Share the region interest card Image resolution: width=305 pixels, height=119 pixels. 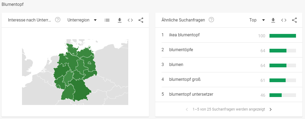141,20
